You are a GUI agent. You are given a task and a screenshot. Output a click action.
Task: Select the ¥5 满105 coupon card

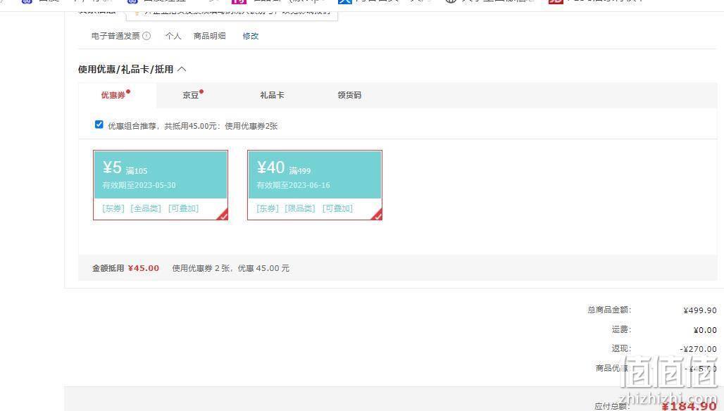pos(160,185)
